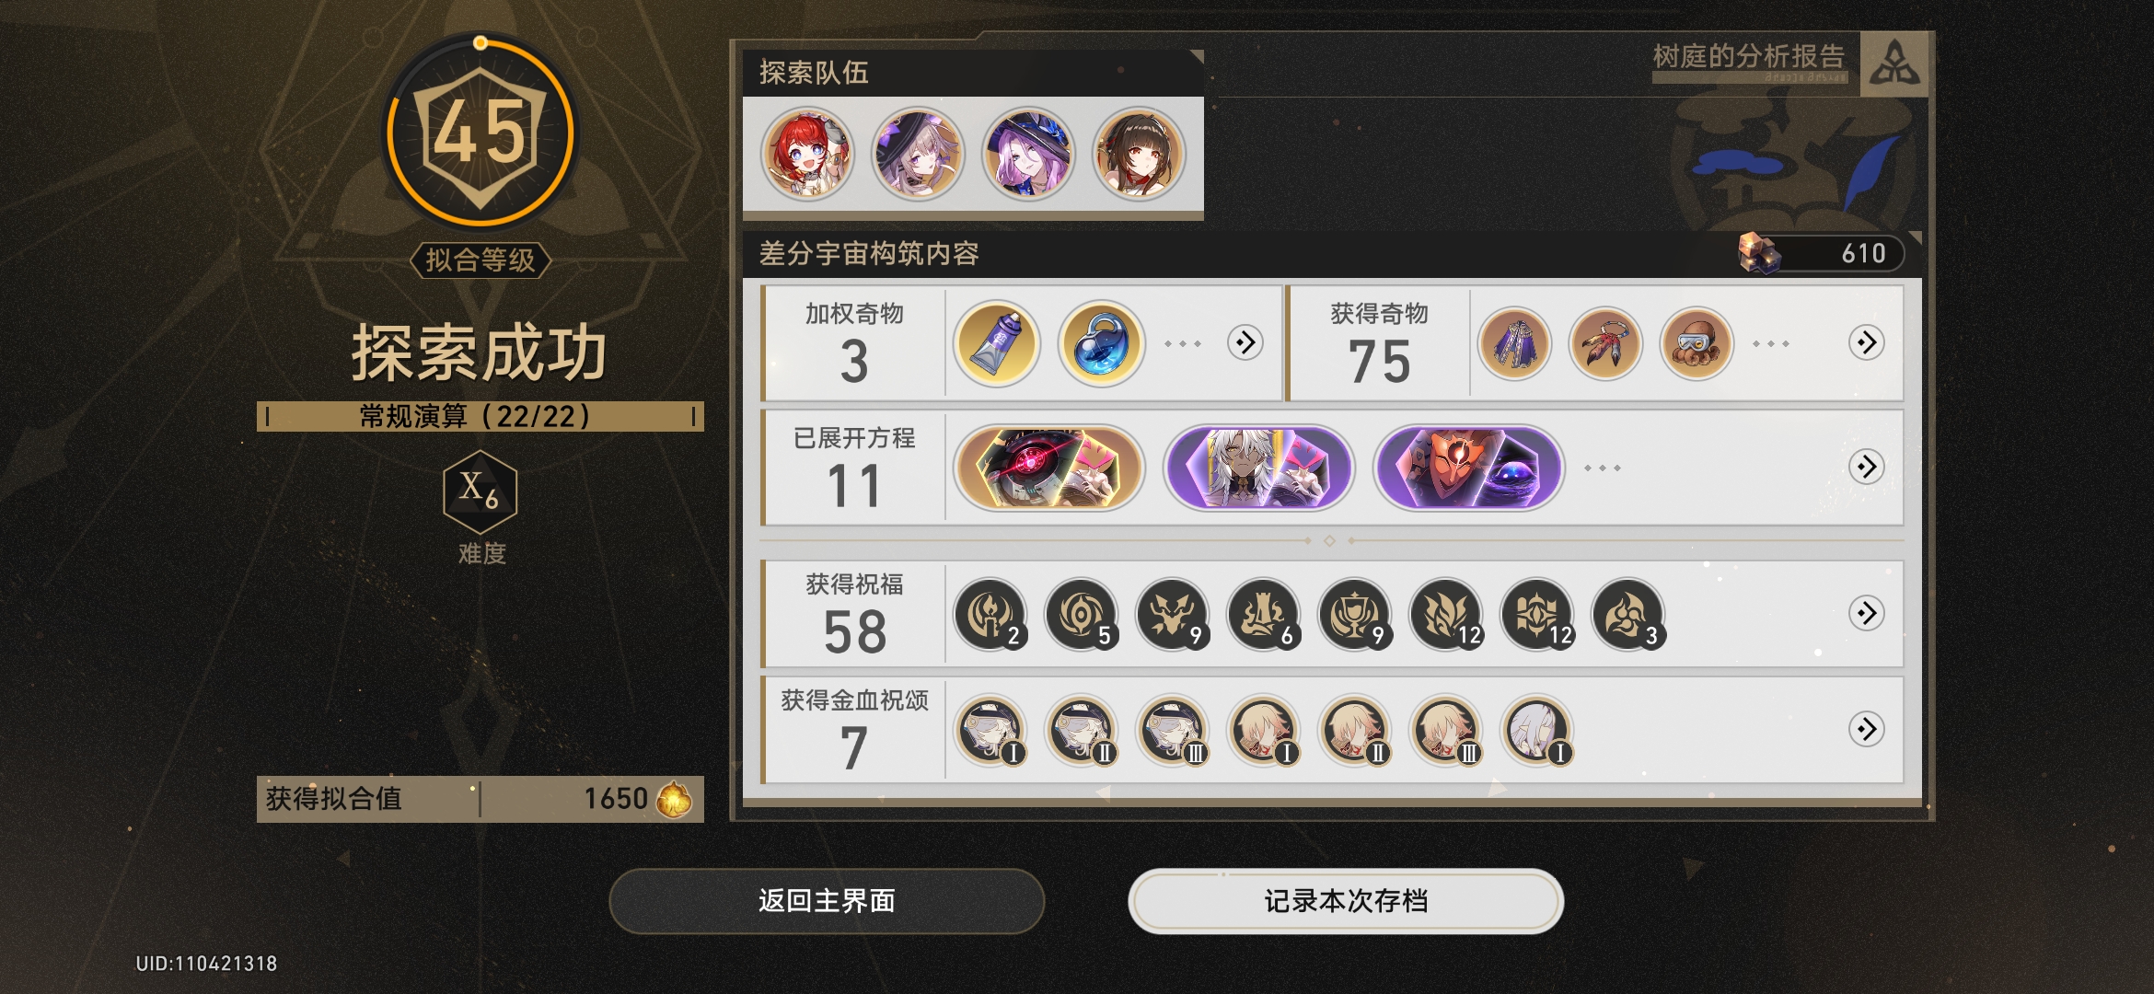Screen dimensions: 2154x994
Task: Select the brown octopus goggles curio icon
Action: 1697,343
